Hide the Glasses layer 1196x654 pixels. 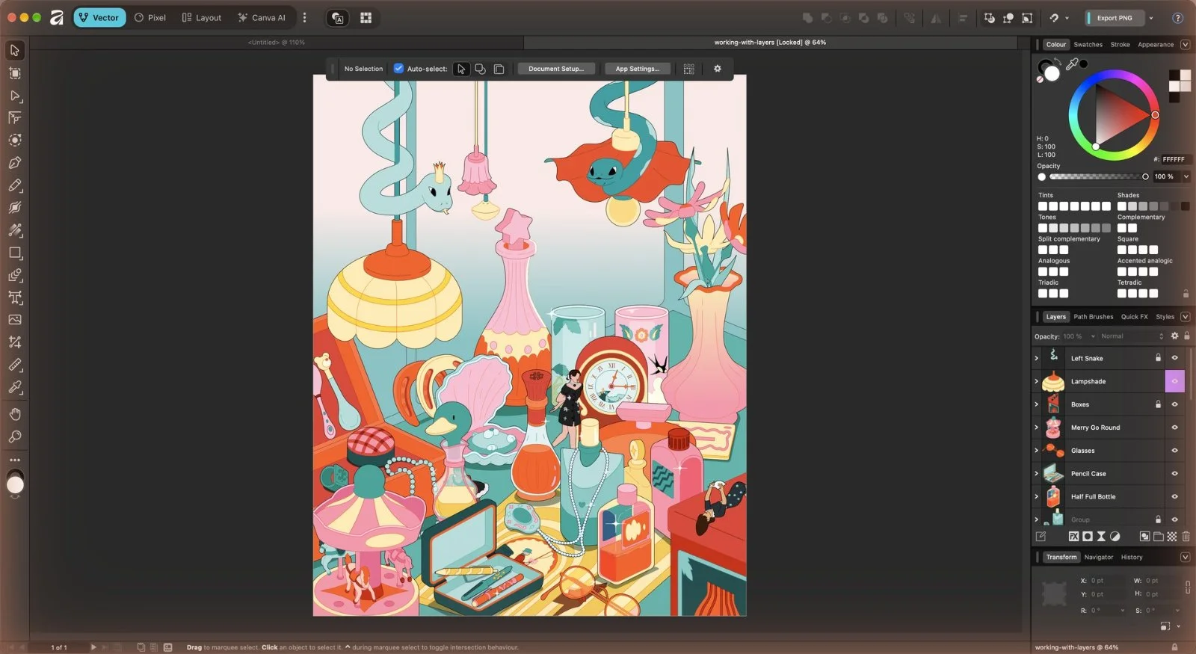pyautogui.click(x=1174, y=451)
